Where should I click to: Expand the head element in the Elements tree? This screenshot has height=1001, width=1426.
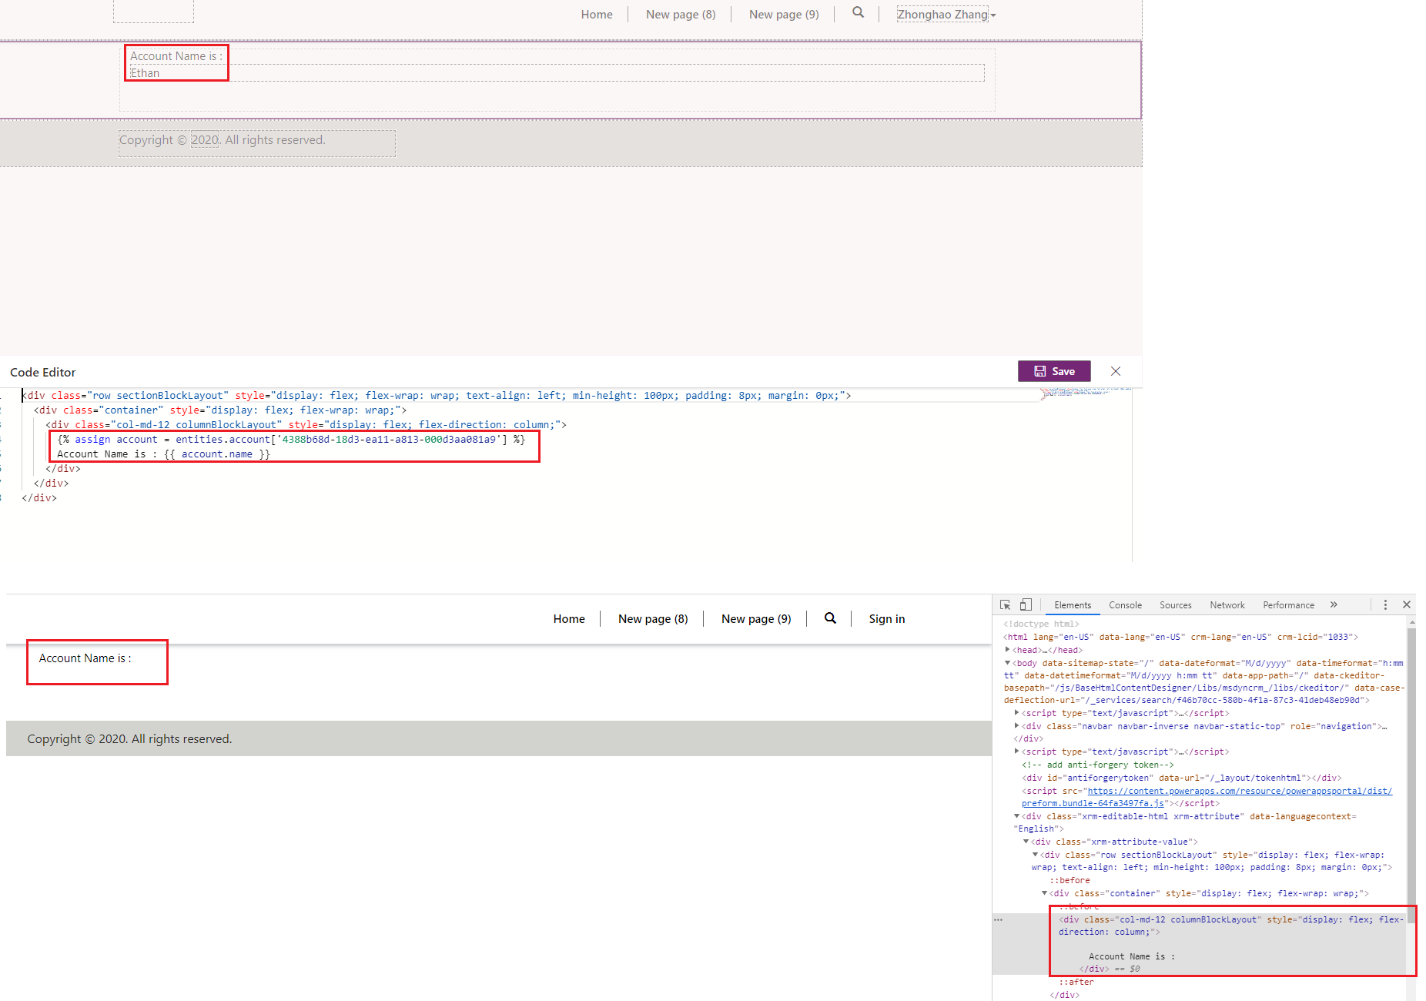pos(1008,649)
